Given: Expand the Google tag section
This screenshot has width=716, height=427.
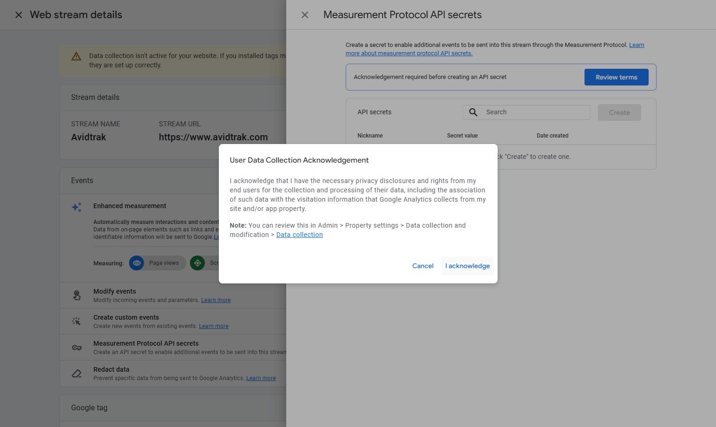Looking at the screenshot, I should click(x=89, y=407).
